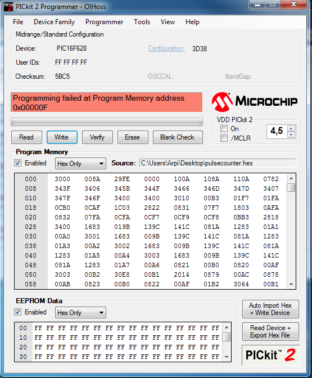Screen dimensions: 312x378
Task: Click the Erase button
Action: click(x=133, y=137)
